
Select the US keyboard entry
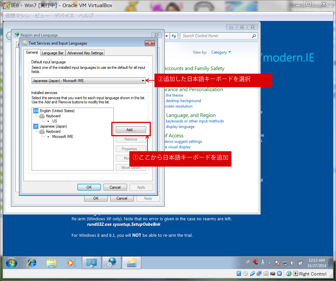pos(54,121)
